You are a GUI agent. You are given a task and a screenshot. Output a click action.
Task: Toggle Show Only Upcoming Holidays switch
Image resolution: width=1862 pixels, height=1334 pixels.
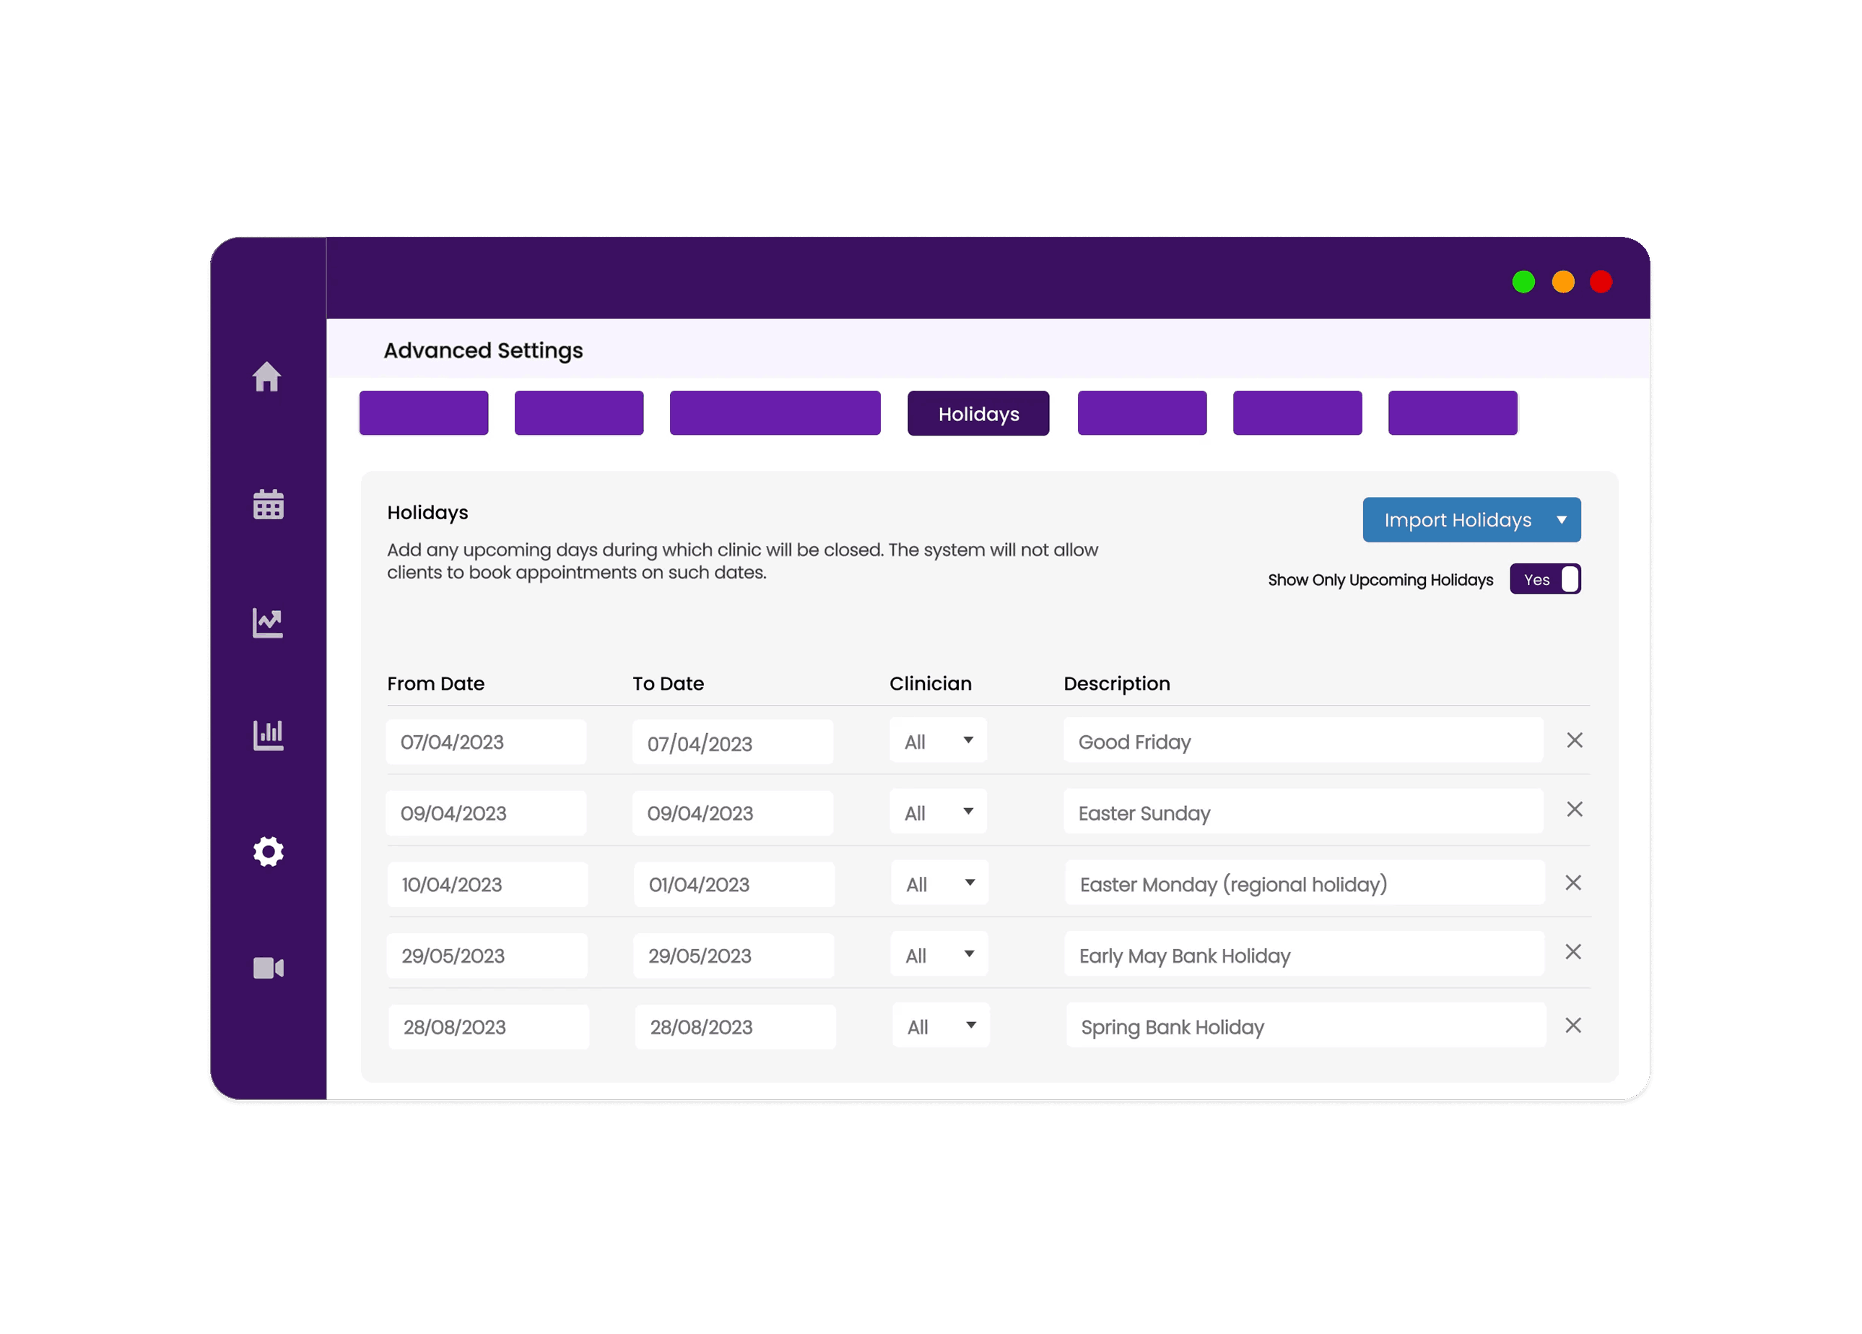point(1544,579)
